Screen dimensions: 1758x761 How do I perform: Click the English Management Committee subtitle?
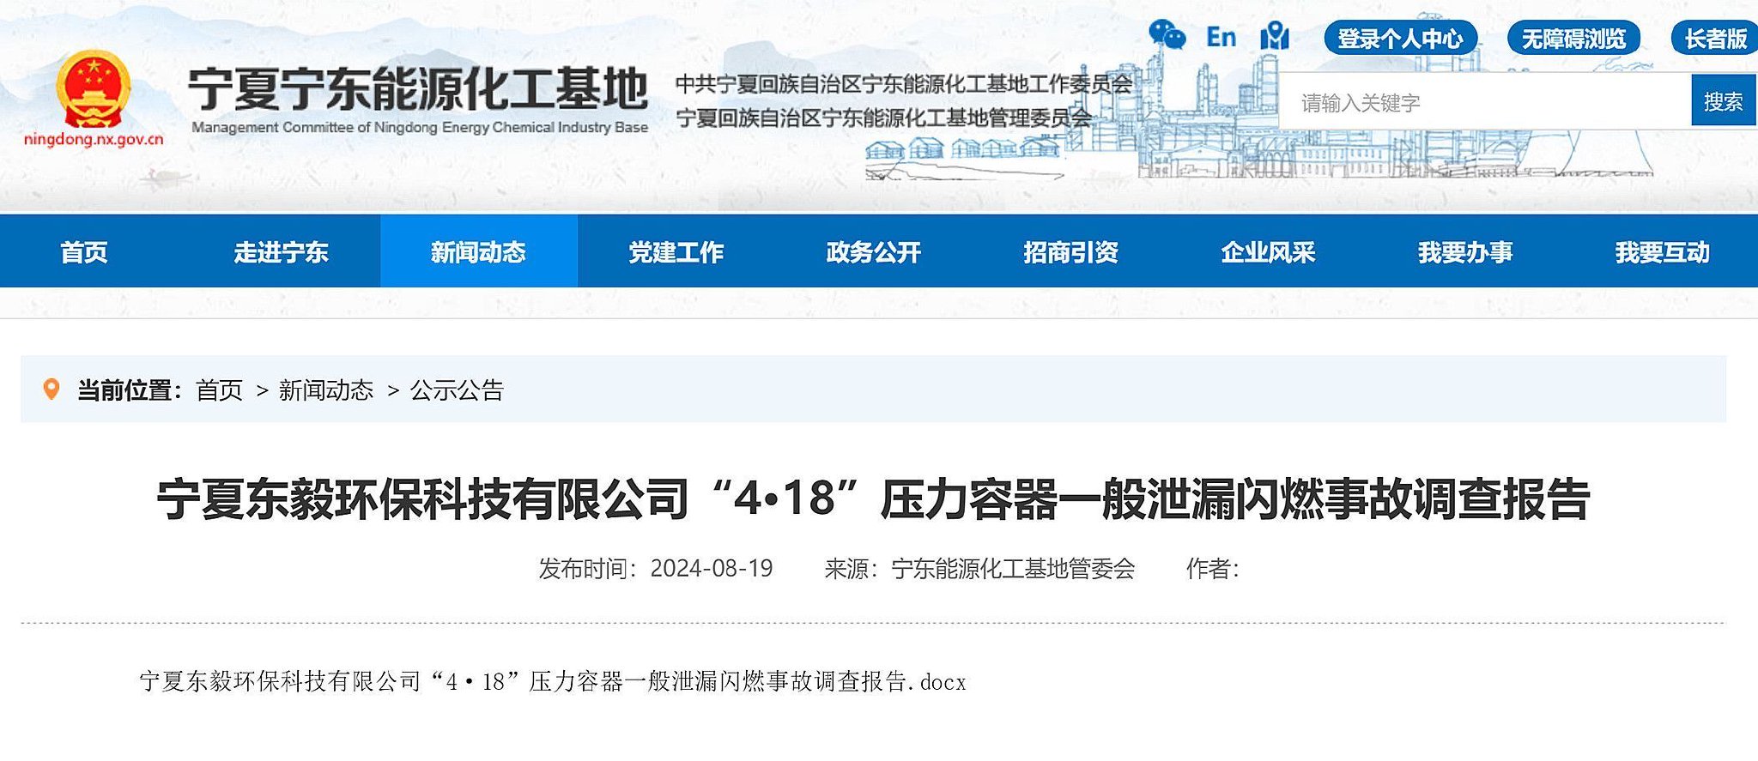point(420,128)
